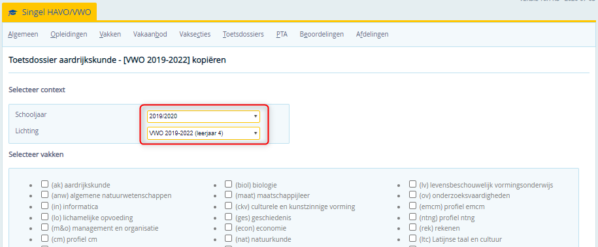Click the Schooljaar label
This screenshot has width=598, height=247.
(x=30, y=114)
